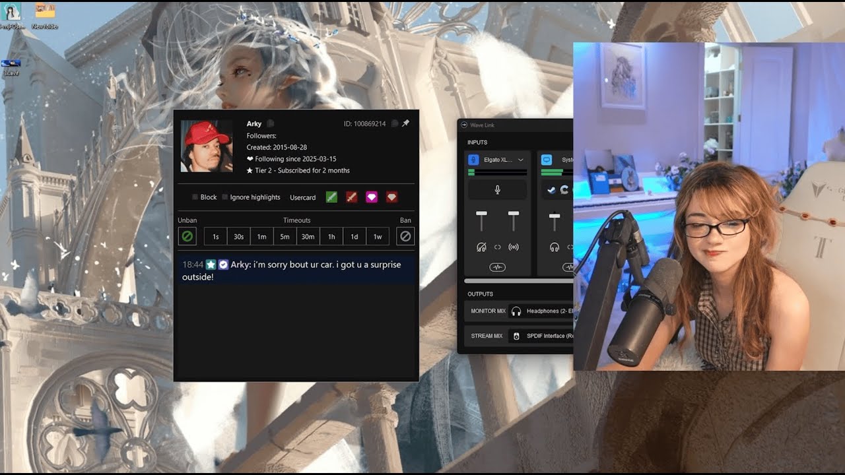
Task: Apply the 1h timeout
Action: [x=331, y=236]
